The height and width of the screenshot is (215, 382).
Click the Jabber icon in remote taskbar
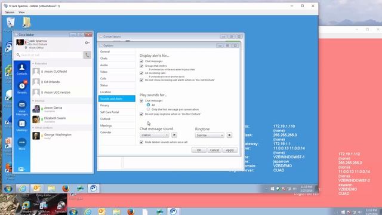tap(93, 189)
